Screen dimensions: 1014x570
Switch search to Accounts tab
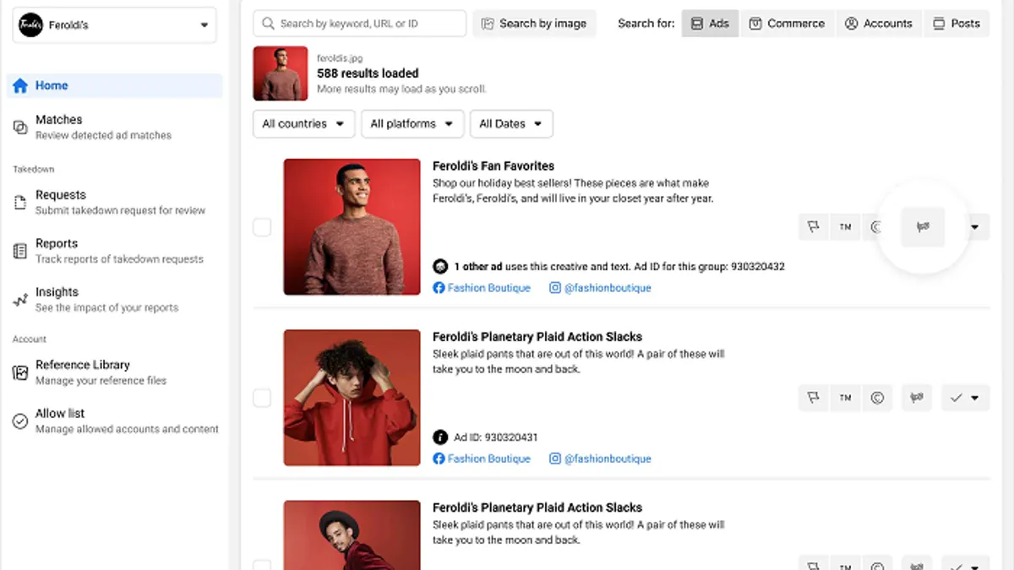[880, 24]
